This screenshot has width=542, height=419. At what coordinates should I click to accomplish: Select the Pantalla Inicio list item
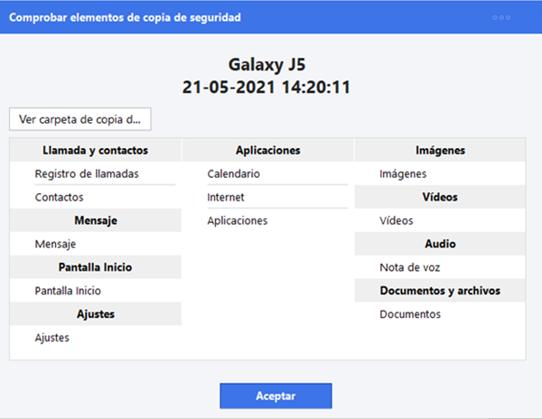[x=68, y=291]
